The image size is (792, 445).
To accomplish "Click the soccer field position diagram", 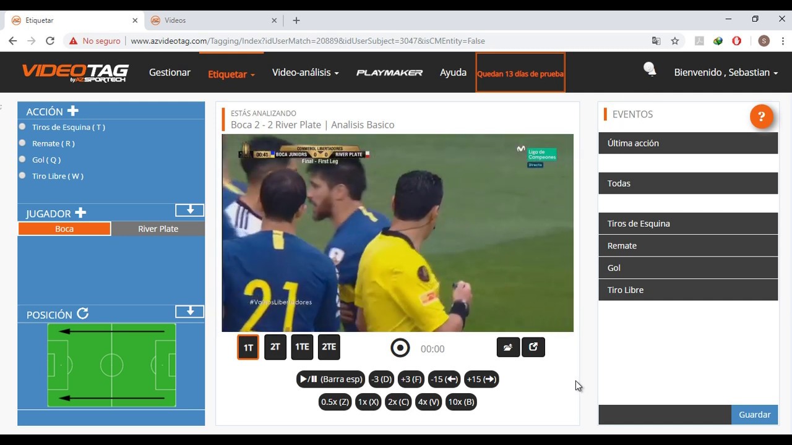I will click(111, 365).
